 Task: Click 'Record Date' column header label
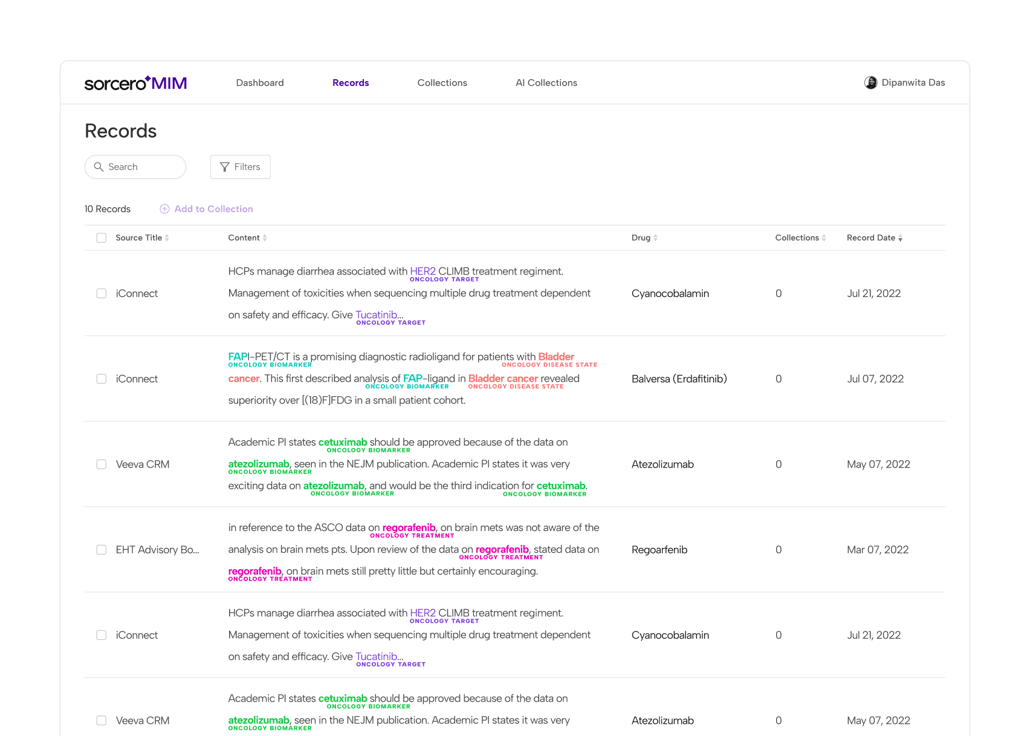[870, 238]
